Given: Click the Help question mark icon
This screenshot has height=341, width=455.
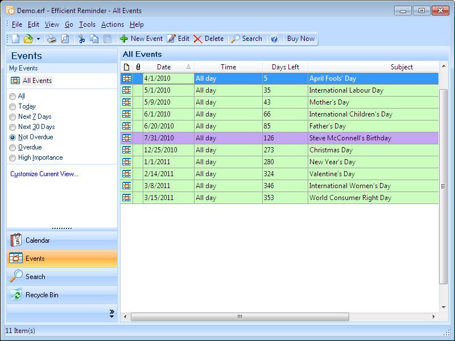Looking at the screenshot, I should tap(274, 39).
